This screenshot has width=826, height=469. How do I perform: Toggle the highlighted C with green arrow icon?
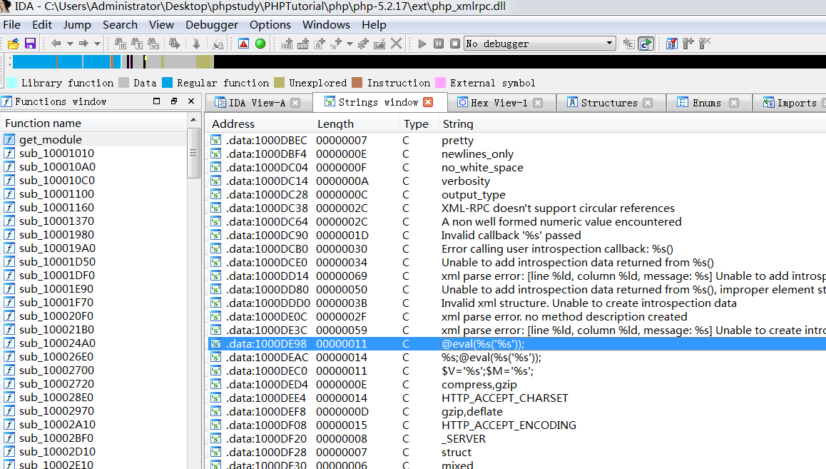click(x=646, y=44)
